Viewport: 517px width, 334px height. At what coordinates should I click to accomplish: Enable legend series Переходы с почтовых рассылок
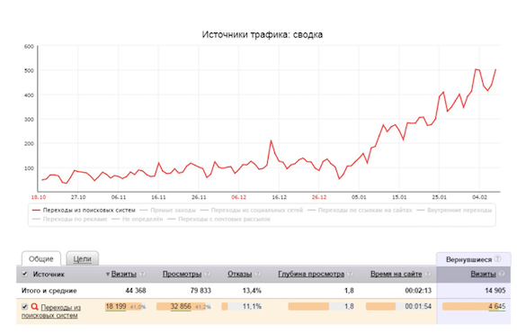pyautogui.click(x=218, y=219)
